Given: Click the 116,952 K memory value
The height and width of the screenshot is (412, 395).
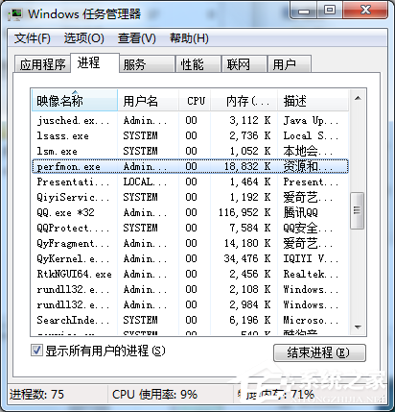Looking at the screenshot, I should point(244,212).
